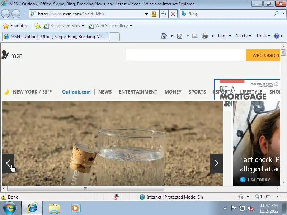Image resolution: width=287 pixels, height=215 pixels.
Task: Click the horizontal scrollbar thumb
Action: point(85,188)
